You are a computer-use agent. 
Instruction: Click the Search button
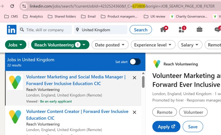coord(141,30)
